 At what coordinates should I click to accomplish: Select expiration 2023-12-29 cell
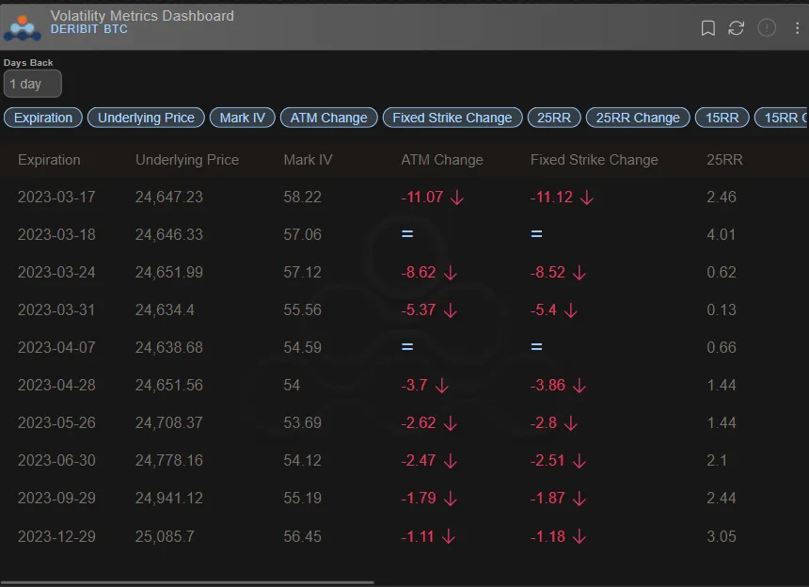pyautogui.click(x=56, y=536)
